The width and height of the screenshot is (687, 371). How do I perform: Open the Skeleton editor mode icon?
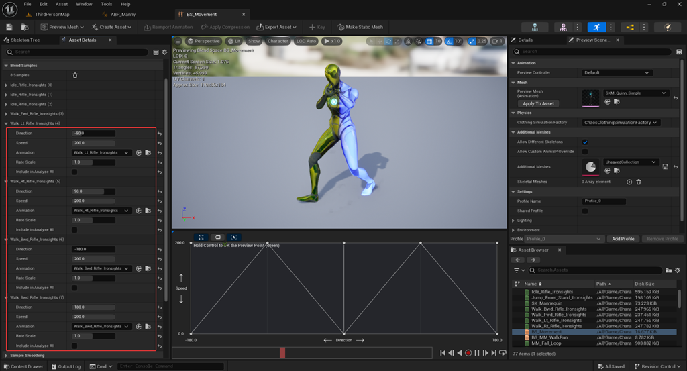535,27
